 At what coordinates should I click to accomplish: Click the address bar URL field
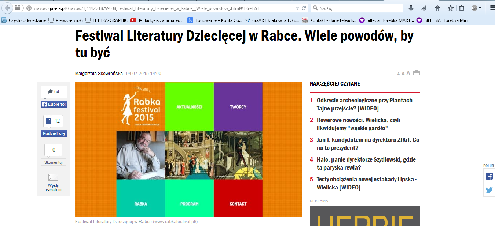(159, 8)
